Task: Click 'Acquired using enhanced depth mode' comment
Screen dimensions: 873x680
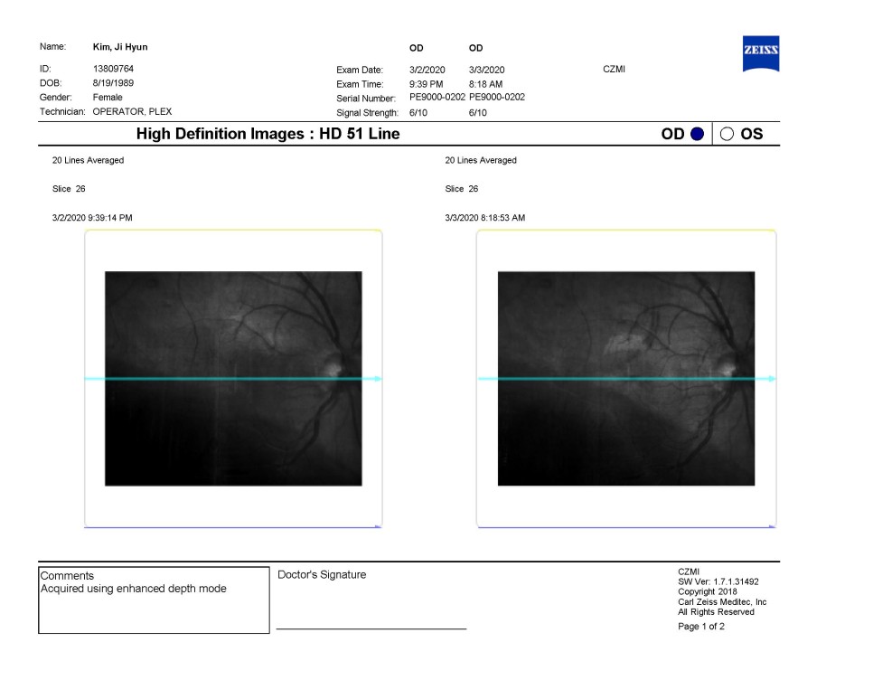Action: (x=133, y=589)
